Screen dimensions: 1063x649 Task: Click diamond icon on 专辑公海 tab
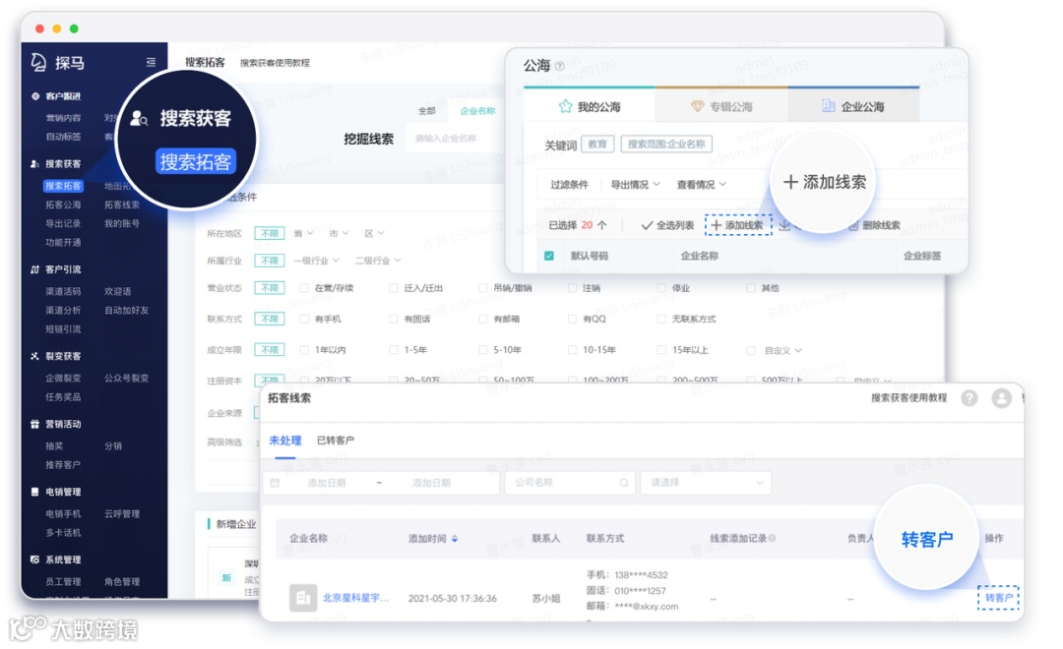click(698, 106)
